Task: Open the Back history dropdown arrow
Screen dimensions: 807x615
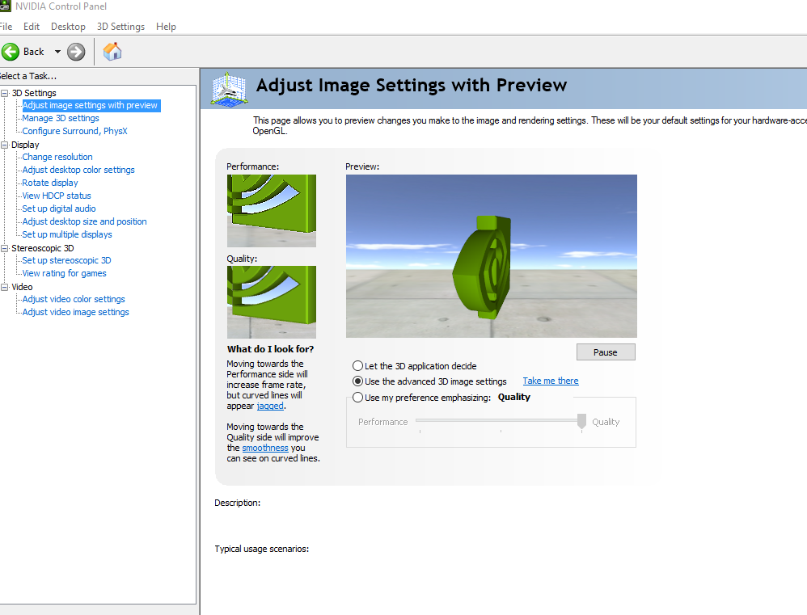Action: tap(57, 52)
